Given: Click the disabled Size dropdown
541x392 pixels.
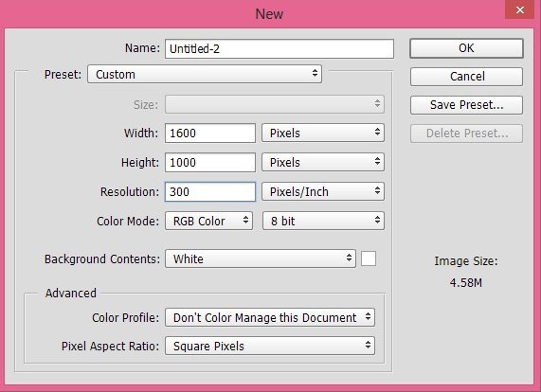Looking at the screenshot, I should tap(275, 104).
